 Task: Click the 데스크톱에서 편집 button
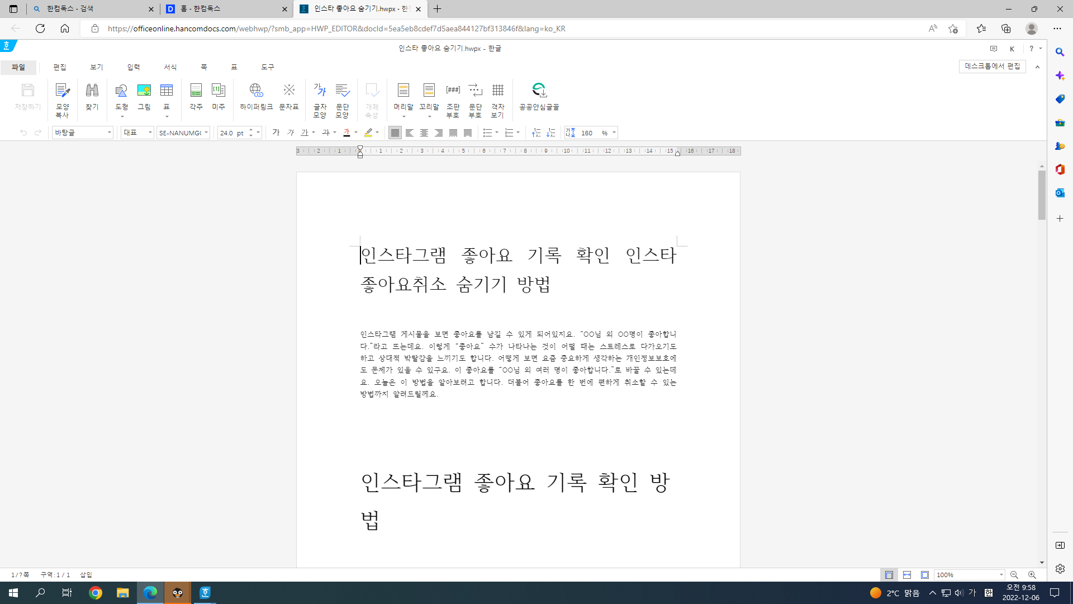(x=992, y=66)
